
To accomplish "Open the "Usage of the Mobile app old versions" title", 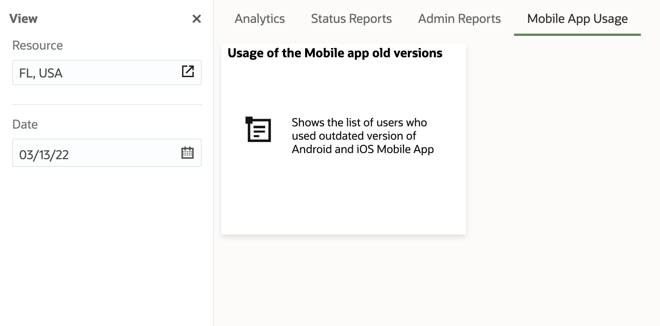I will [x=335, y=53].
